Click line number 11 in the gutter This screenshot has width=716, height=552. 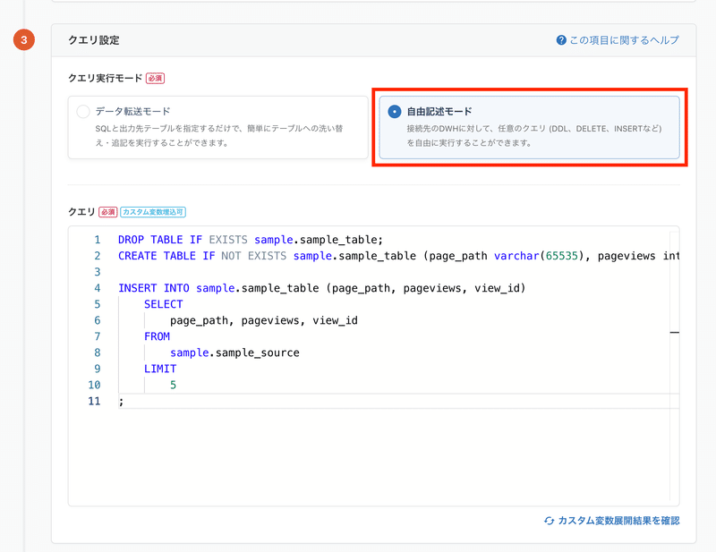click(94, 401)
